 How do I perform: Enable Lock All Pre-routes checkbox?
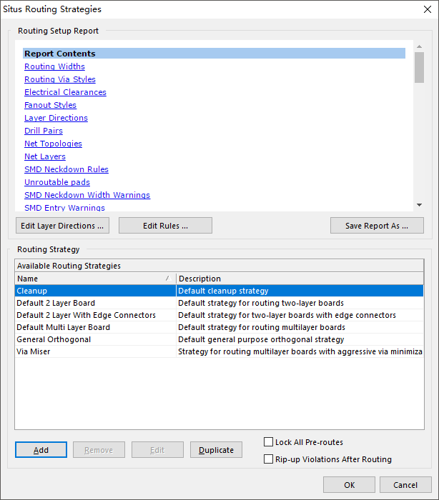coord(269,442)
